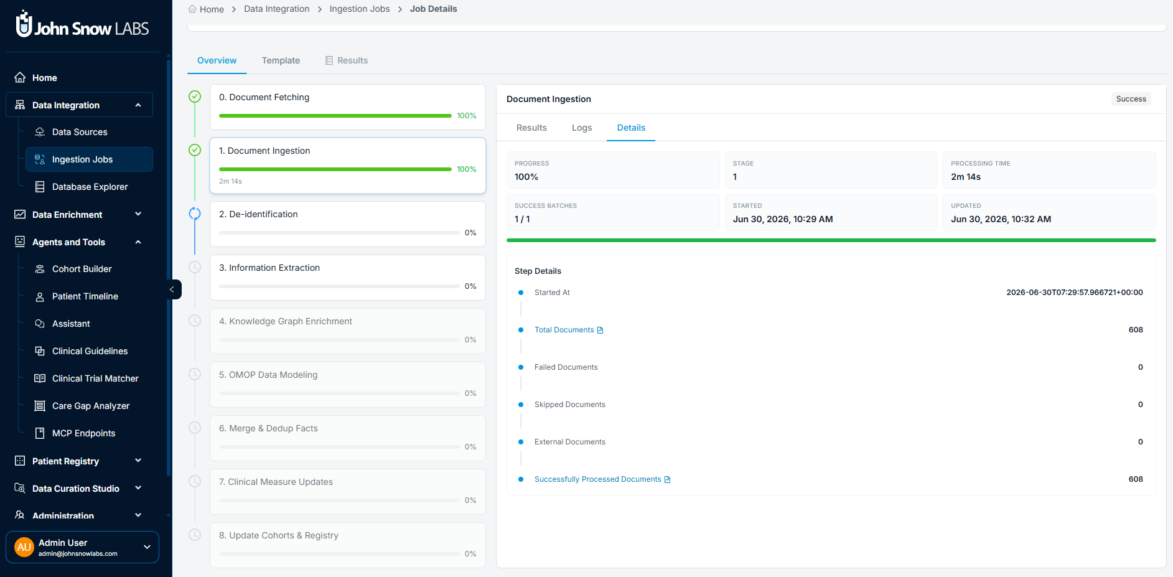Click the Administration icon

pyautogui.click(x=20, y=515)
